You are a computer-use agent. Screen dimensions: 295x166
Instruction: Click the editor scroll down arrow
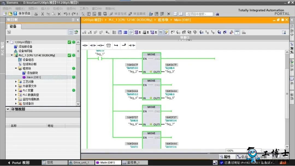click(x=287, y=146)
